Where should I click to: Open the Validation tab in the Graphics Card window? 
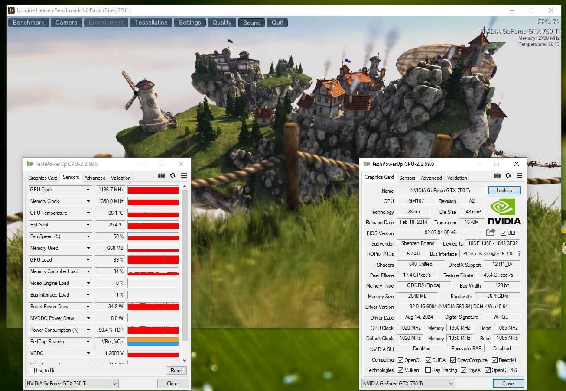(x=457, y=178)
